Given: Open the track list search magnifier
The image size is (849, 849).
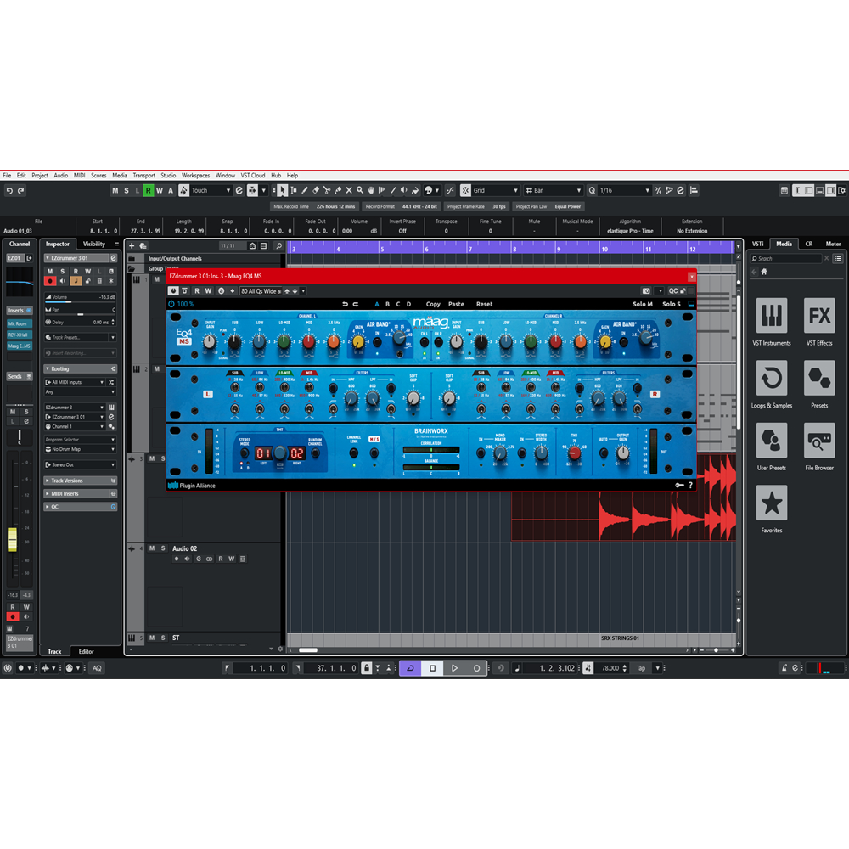Looking at the screenshot, I should coord(278,246).
